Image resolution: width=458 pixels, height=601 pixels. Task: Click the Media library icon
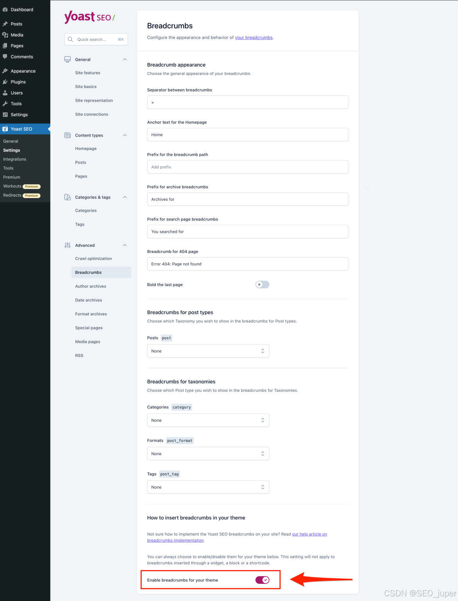pos(5,35)
